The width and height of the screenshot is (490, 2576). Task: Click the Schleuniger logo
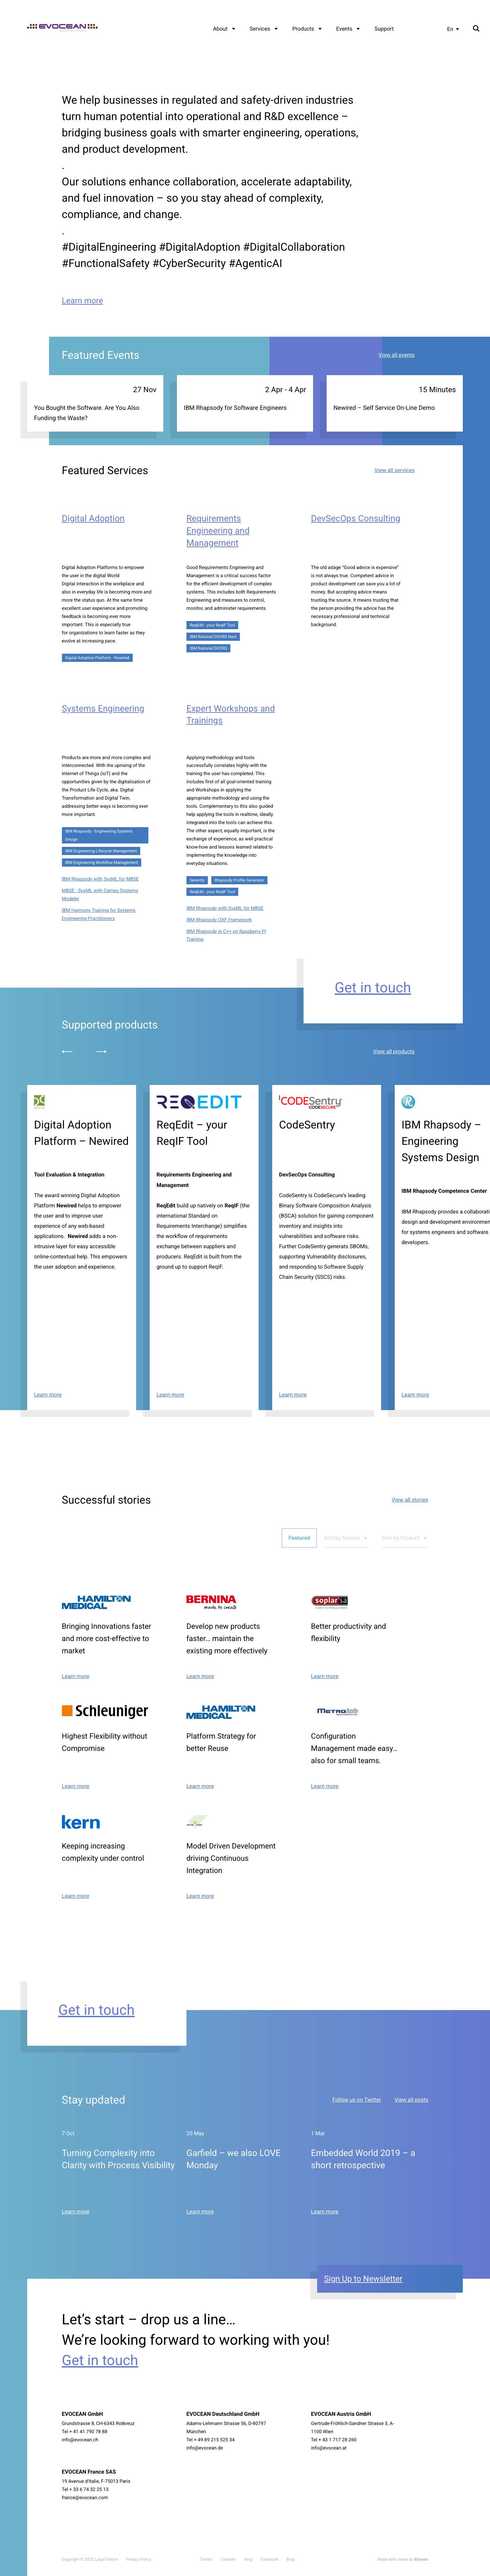tap(105, 1711)
